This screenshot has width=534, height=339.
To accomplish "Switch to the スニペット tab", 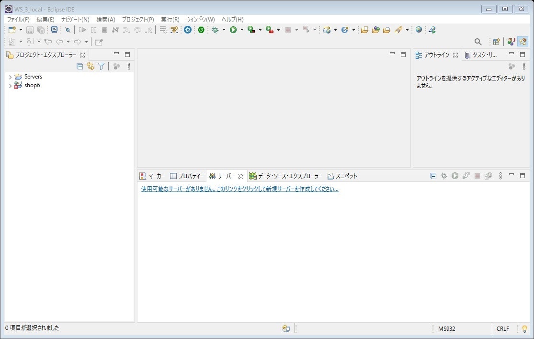I will pos(342,176).
